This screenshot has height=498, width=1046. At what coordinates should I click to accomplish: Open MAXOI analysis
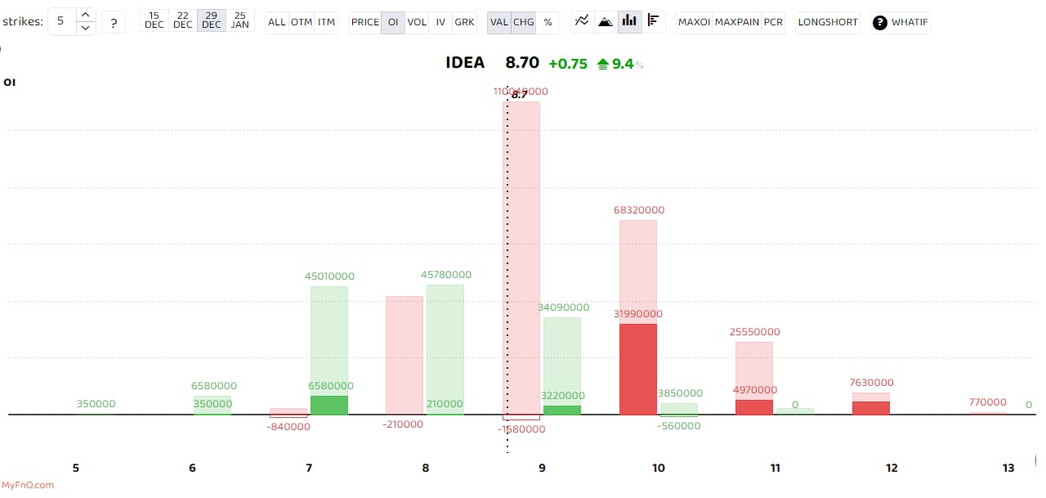point(694,22)
